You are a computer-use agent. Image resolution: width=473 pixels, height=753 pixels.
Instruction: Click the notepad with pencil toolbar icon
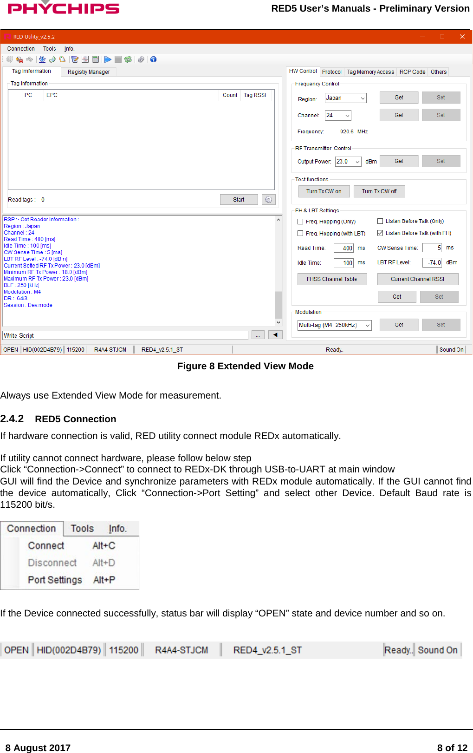(x=75, y=59)
